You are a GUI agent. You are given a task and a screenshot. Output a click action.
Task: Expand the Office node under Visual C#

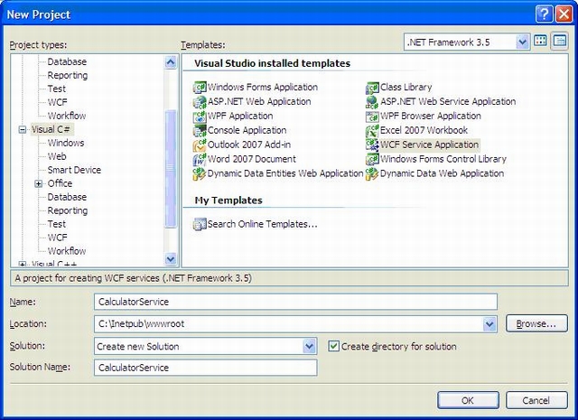click(38, 183)
